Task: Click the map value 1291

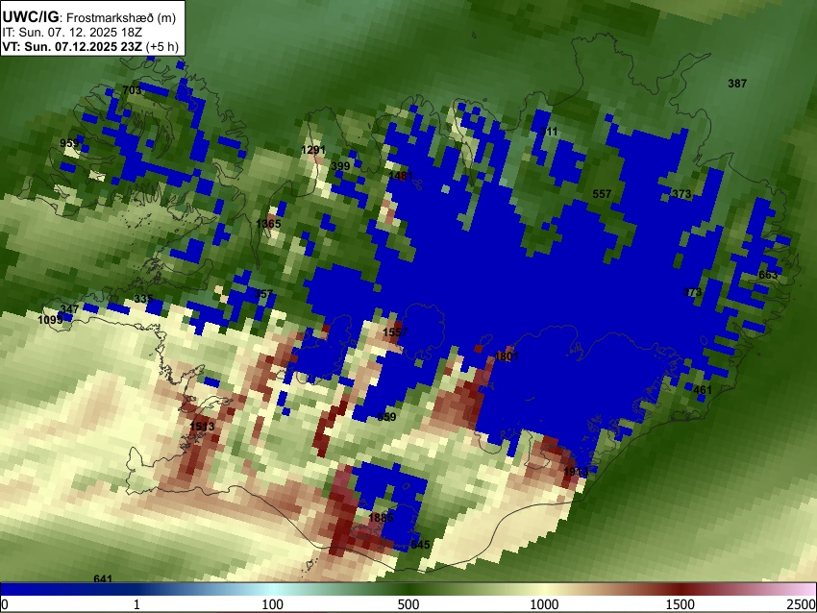Action: click(313, 150)
